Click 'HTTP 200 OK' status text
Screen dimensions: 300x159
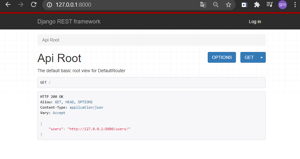click(x=52, y=97)
